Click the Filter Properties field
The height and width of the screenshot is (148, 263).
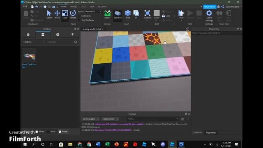217,33
